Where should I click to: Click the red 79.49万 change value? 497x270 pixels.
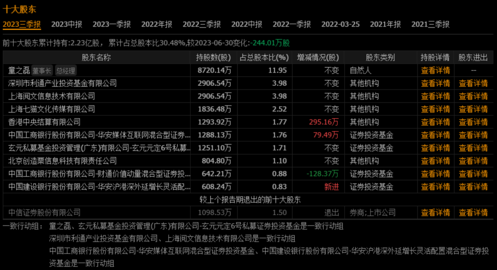click(x=326, y=135)
